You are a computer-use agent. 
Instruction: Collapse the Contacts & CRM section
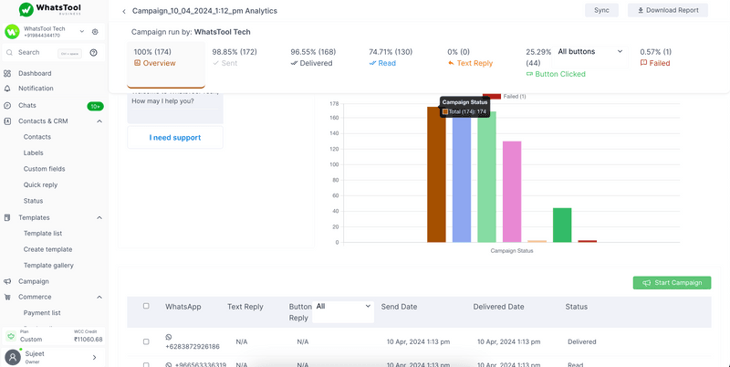pyautogui.click(x=99, y=121)
